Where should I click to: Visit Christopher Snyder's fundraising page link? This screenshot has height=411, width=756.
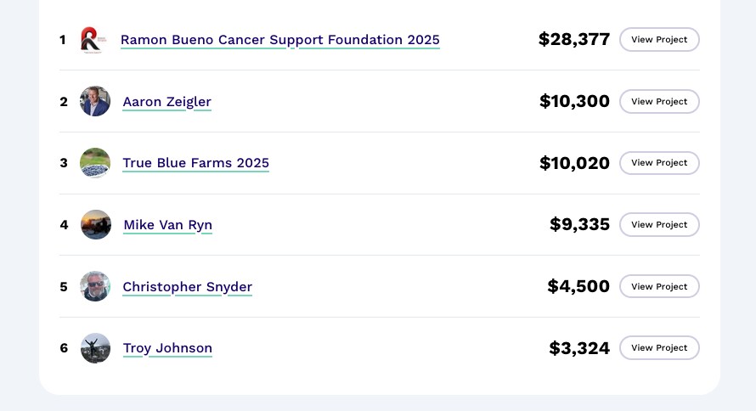point(188,287)
